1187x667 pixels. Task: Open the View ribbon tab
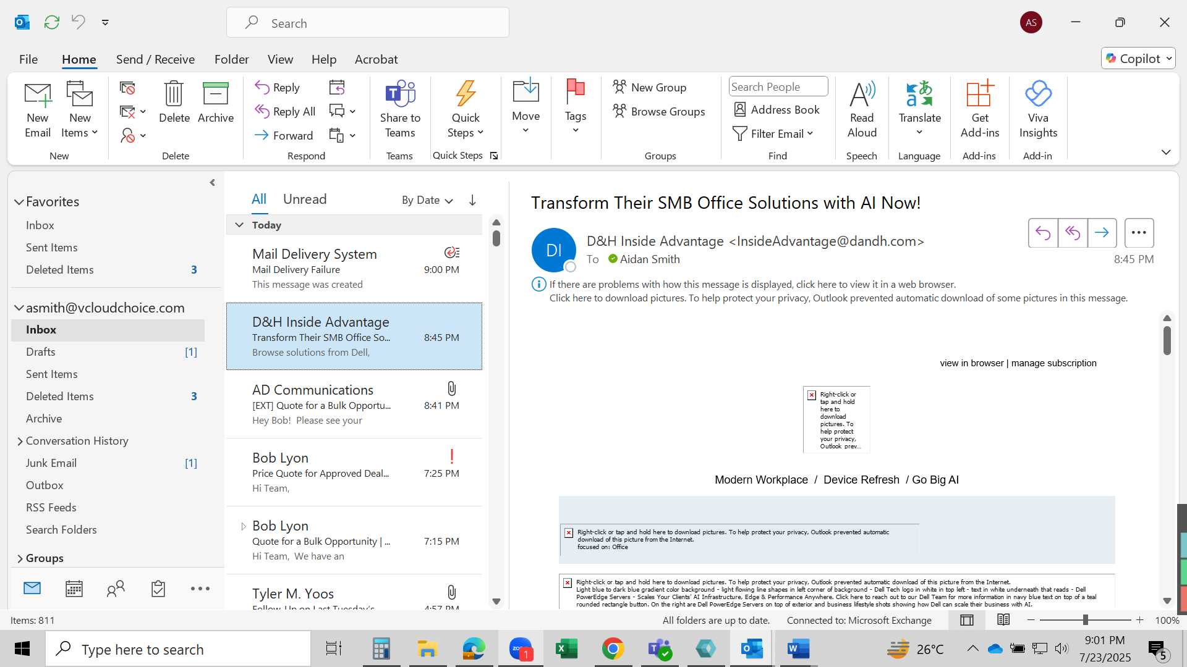(280, 59)
